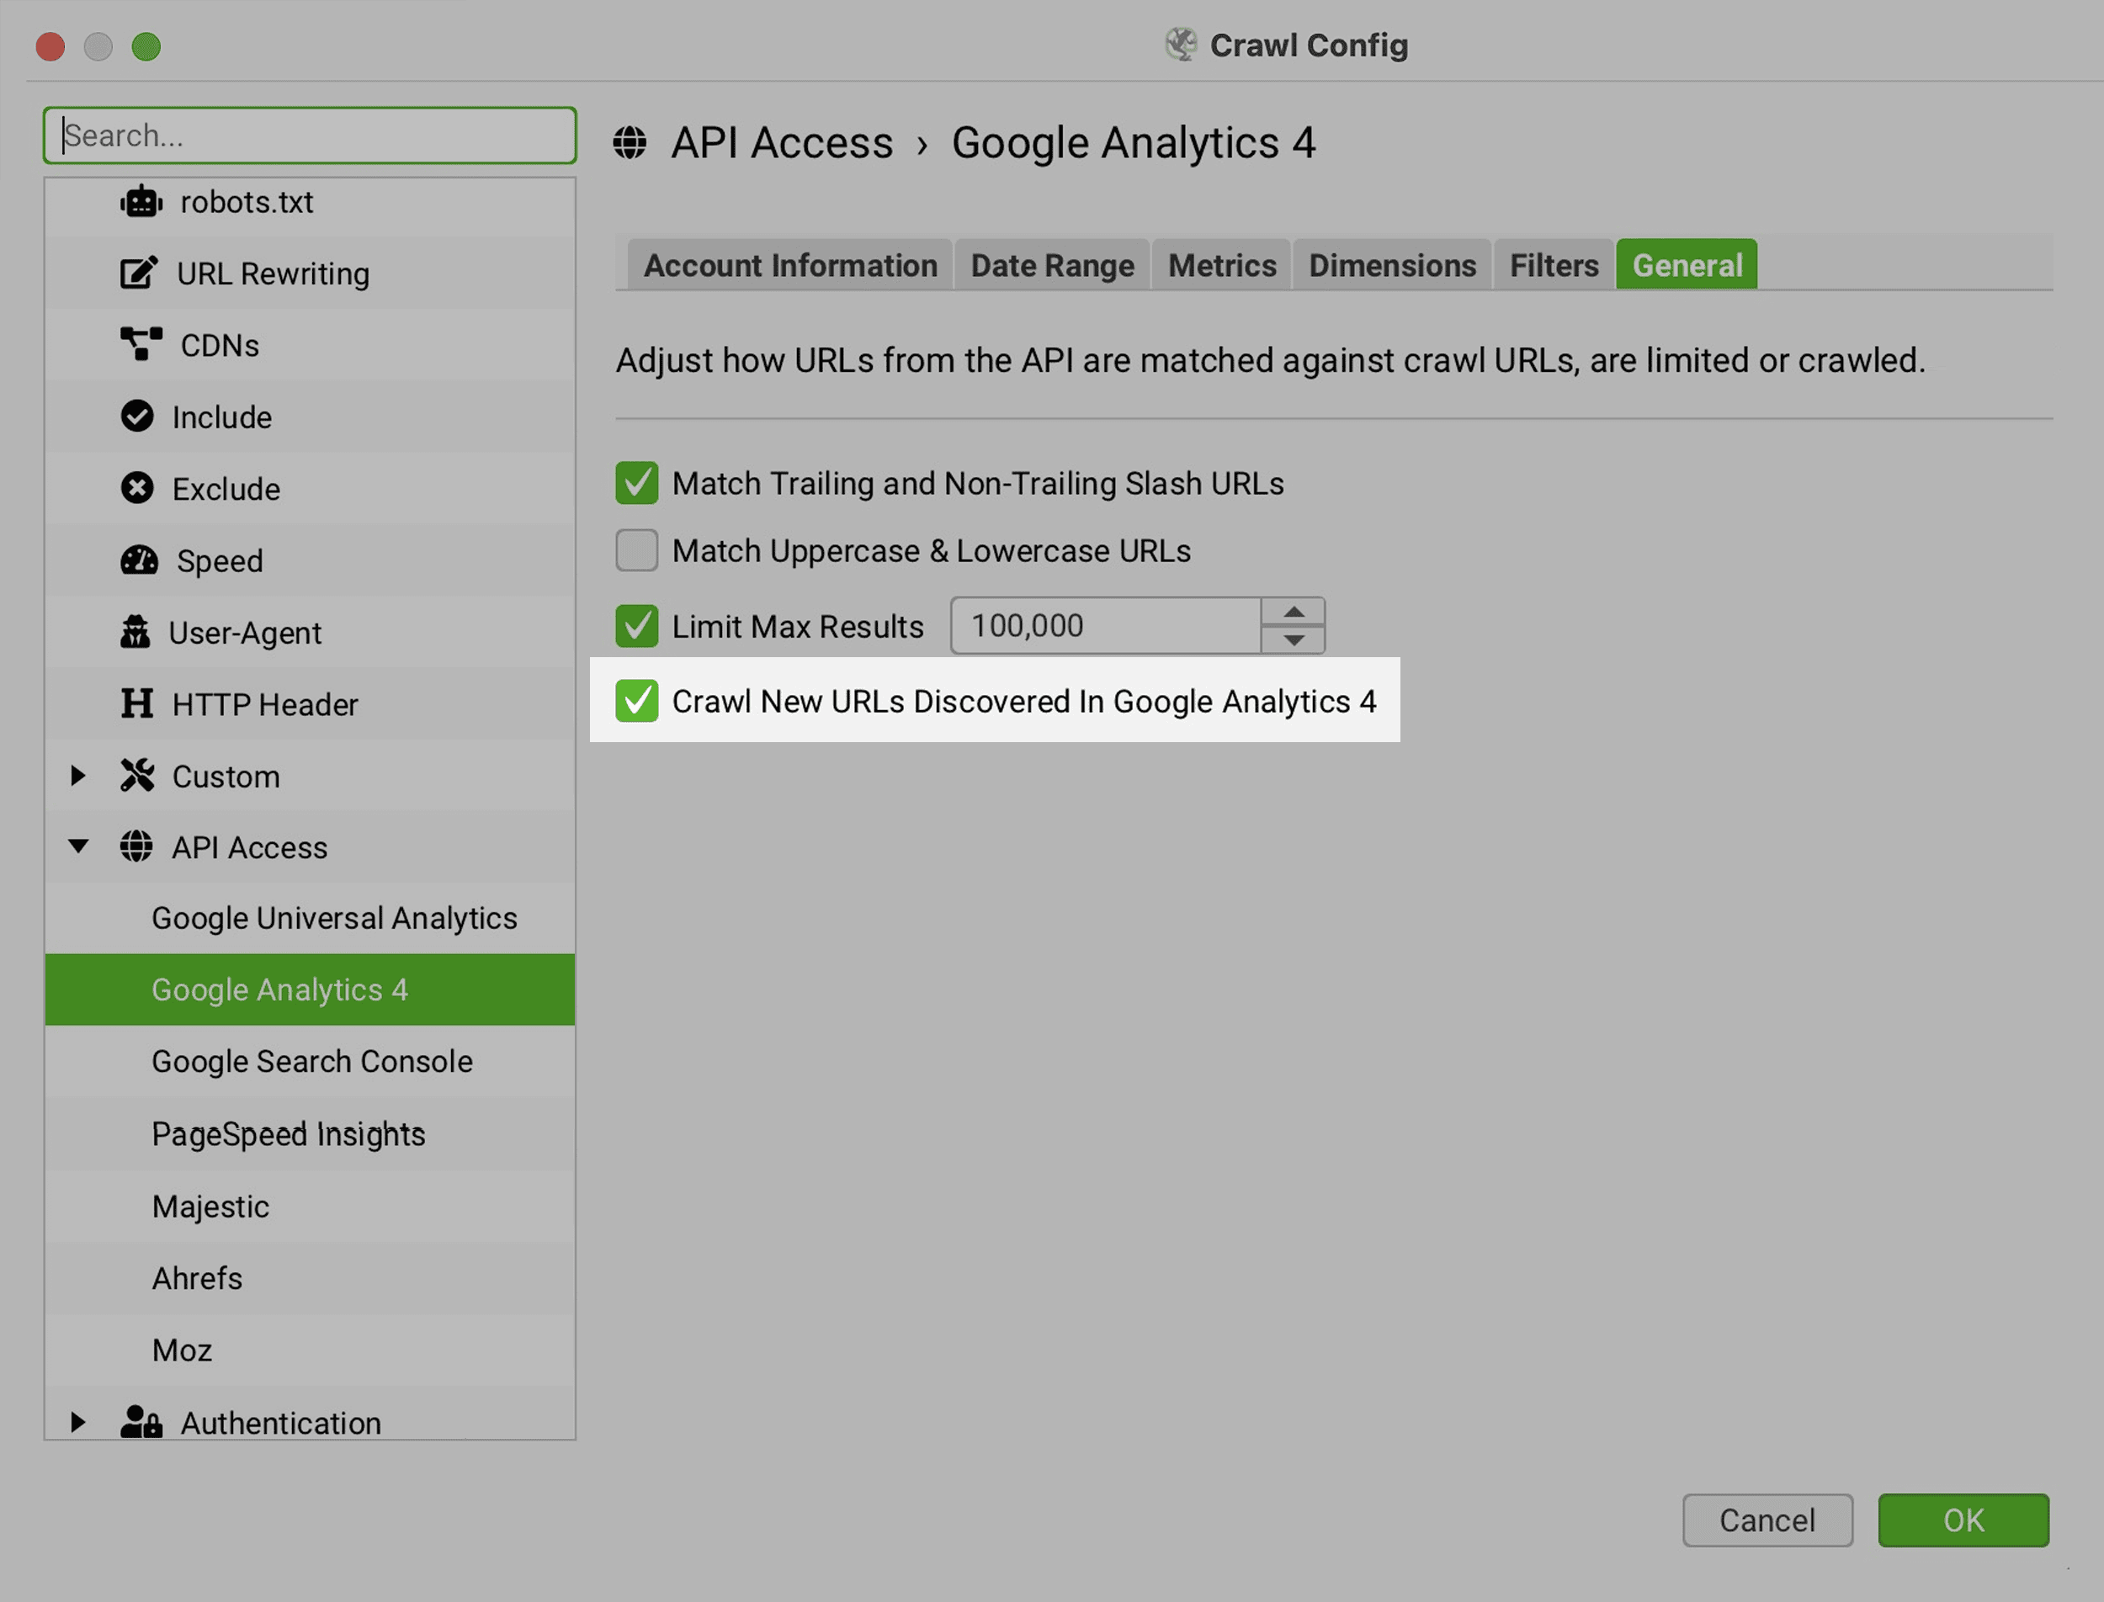Click the Authentication user lock icon
Screen dimensions: 2104x1602
point(141,1422)
